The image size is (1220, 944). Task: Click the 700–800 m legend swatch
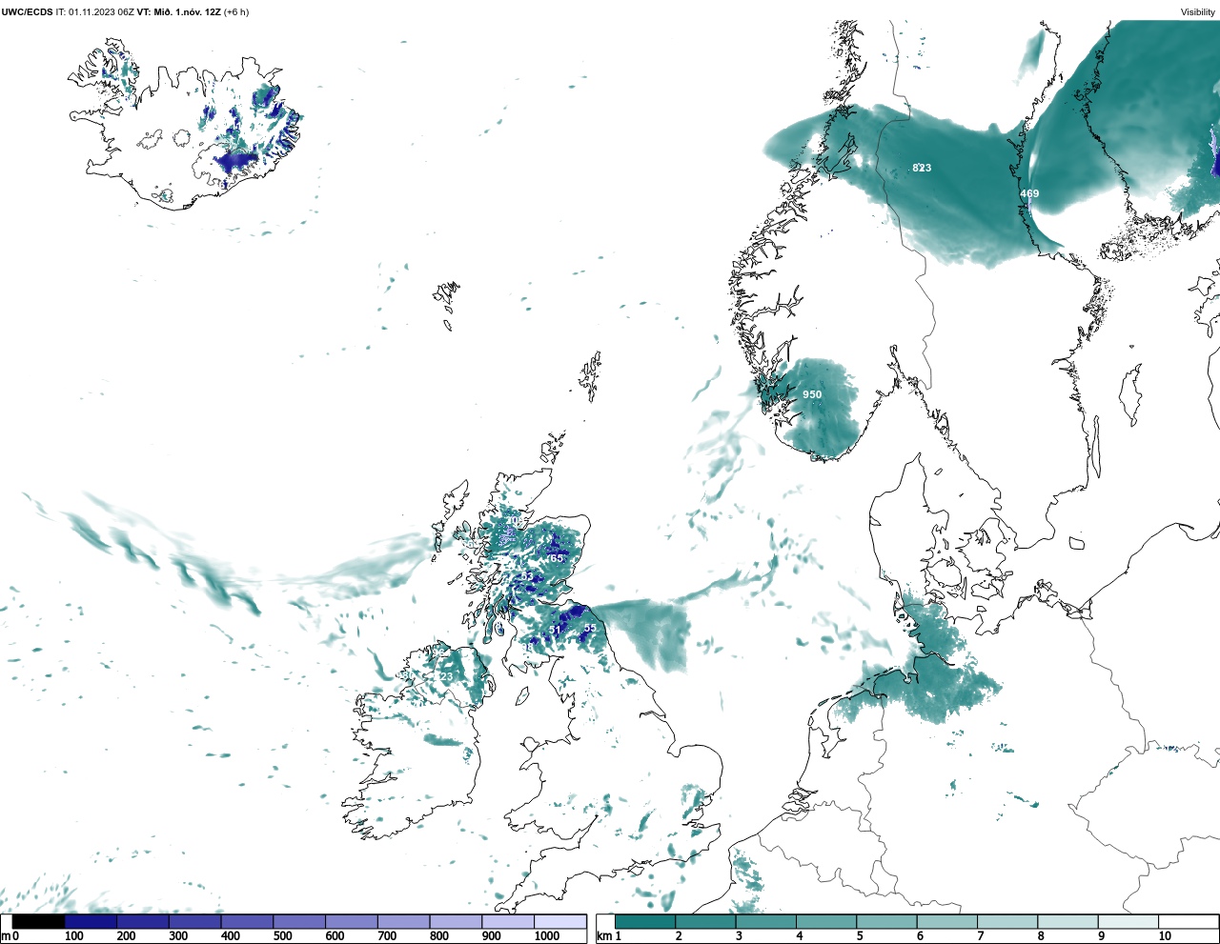(x=403, y=921)
